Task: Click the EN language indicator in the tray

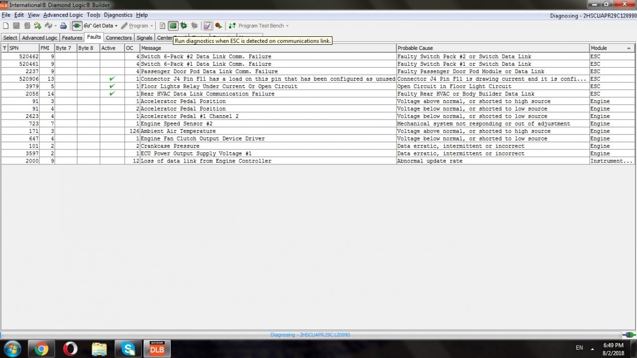Action: point(579,348)
